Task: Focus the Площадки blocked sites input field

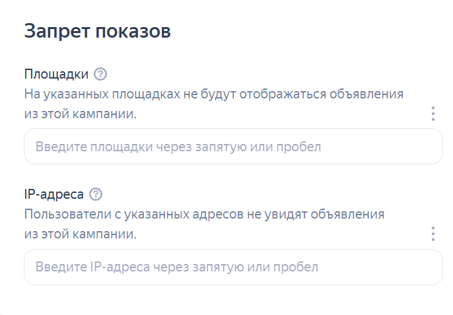Action: (233, 147)
